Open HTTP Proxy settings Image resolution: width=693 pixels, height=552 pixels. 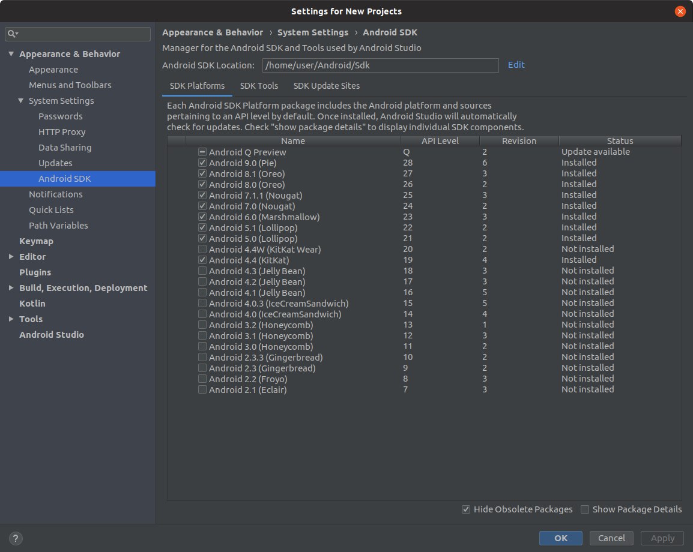(62, 132)
